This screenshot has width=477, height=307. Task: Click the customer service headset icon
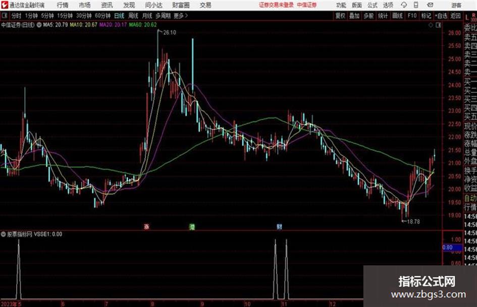[x=404, y=5]
